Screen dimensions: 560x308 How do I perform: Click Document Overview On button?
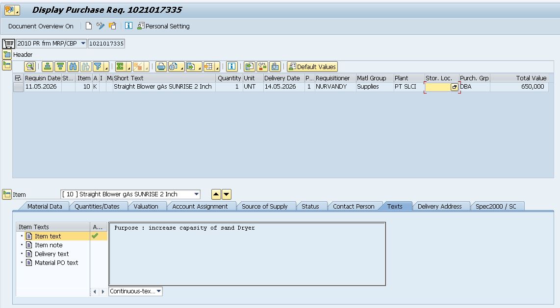[41, 26]
